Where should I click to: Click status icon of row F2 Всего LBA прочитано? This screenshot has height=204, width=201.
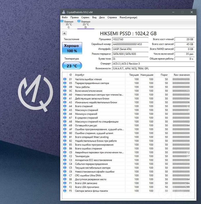(65, 187)
